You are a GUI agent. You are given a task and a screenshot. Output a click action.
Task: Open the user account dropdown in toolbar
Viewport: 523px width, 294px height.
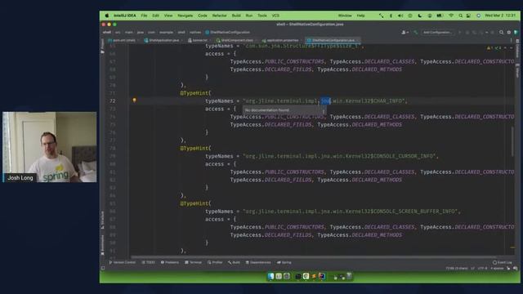pyautogui.click(x=405, y=33)
